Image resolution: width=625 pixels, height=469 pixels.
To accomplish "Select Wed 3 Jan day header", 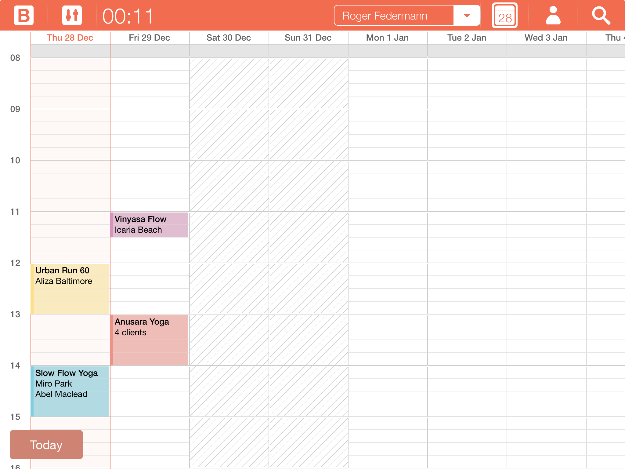I will tap(546, 38).
